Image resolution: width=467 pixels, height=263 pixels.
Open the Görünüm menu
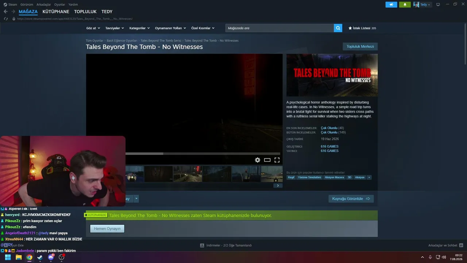pos(27,4)
